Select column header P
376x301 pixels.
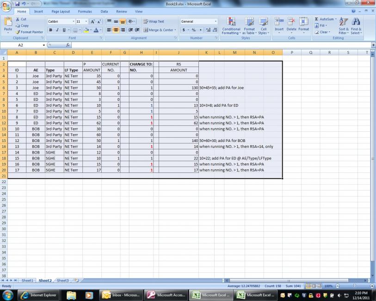292,52
